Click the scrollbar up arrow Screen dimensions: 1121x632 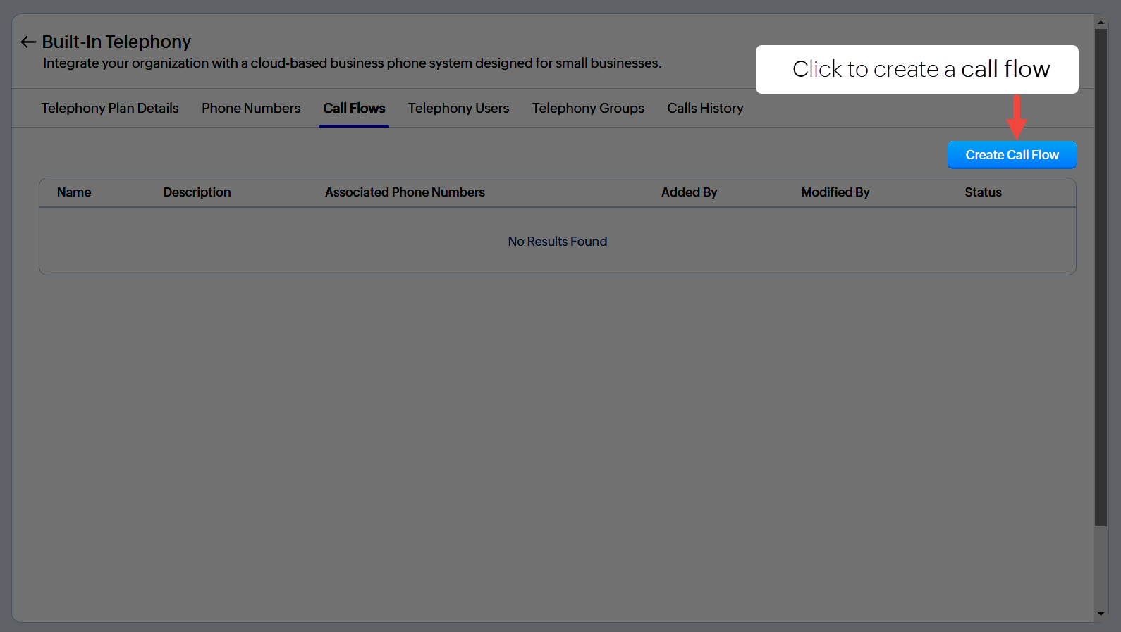coord(1101,23)
